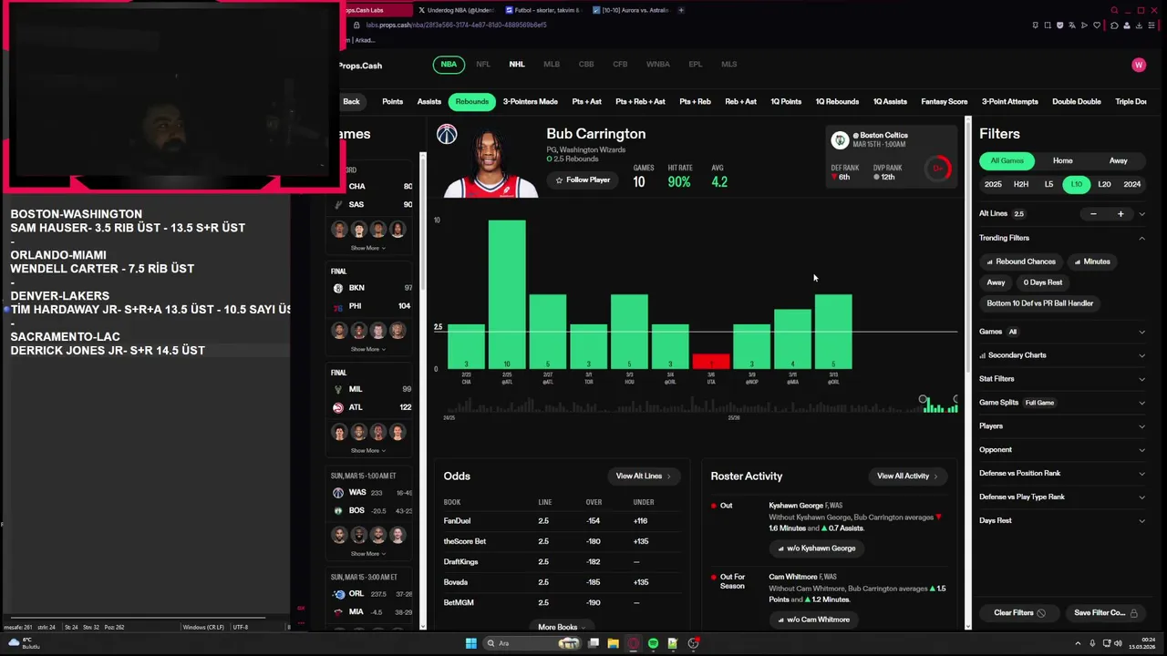This screenshot has width=1167, height=656.
Task: Open Opera GX from the taskbar
Action: (x=633, y=643)
